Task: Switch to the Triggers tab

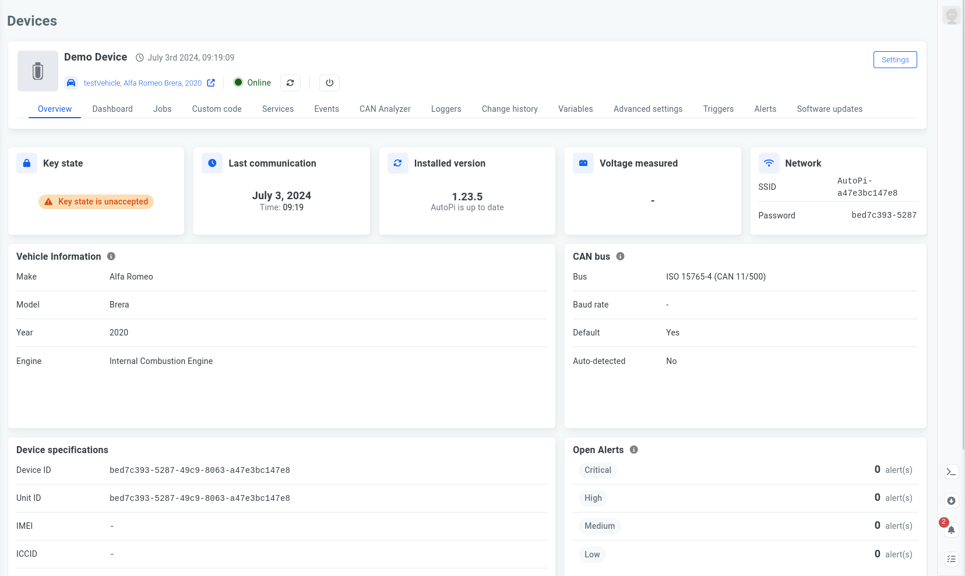Action: 719,109
